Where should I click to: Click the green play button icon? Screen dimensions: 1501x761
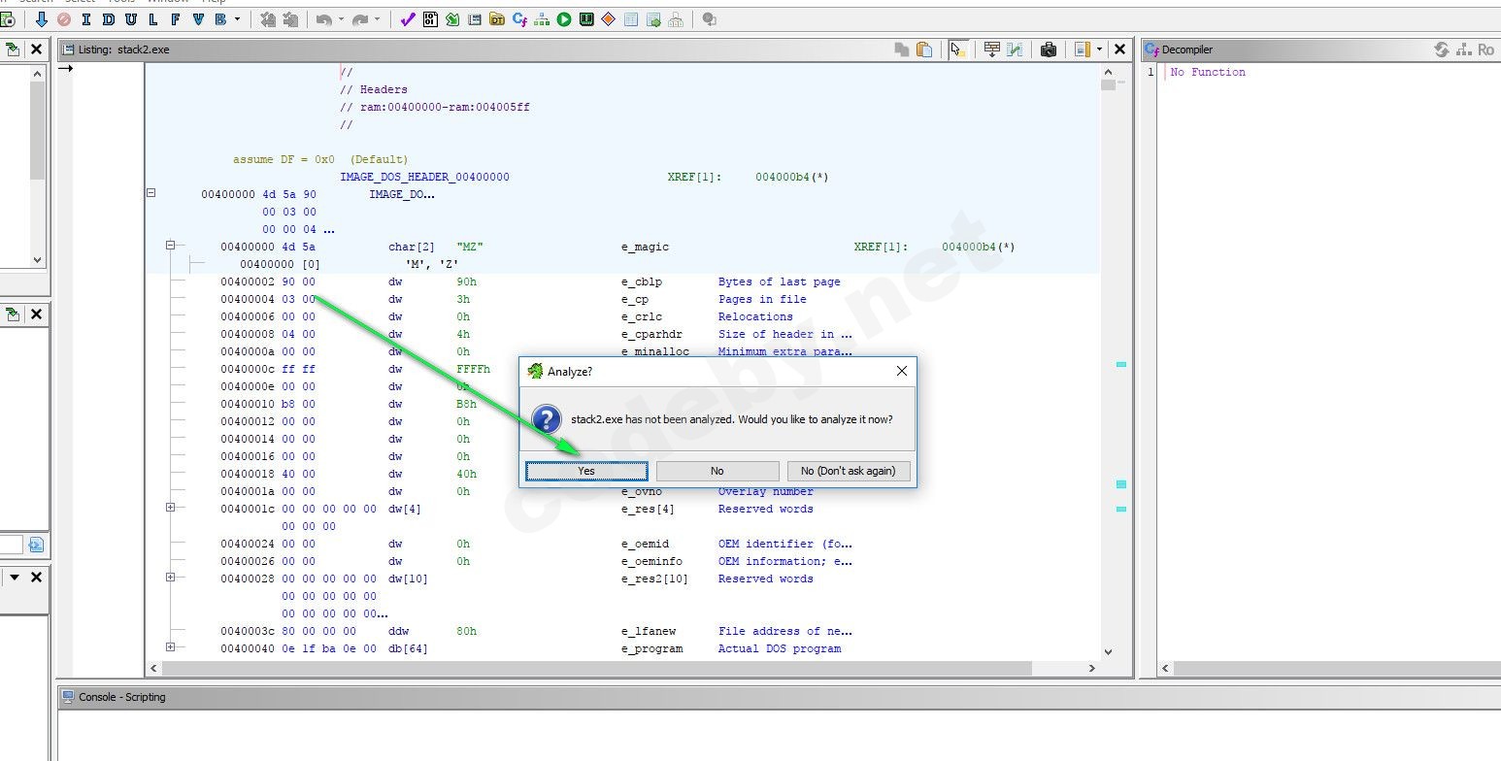(x=564, y=19)
